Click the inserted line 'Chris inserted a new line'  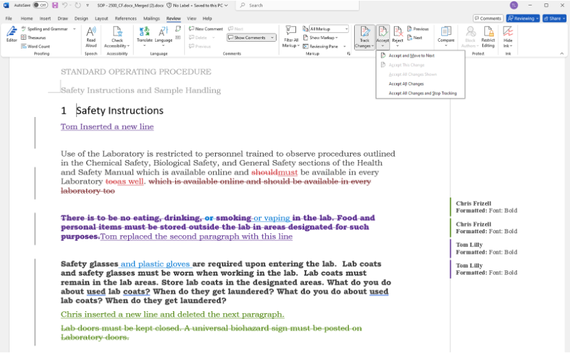tap(173, 315)
